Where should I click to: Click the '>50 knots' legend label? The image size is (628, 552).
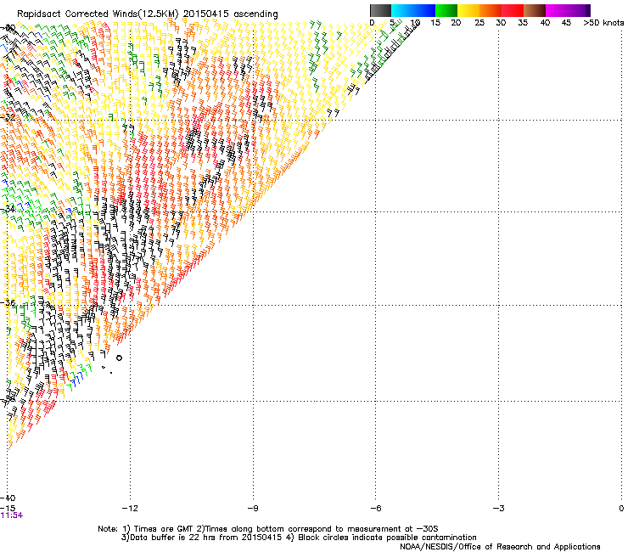(x=603, y=23)
